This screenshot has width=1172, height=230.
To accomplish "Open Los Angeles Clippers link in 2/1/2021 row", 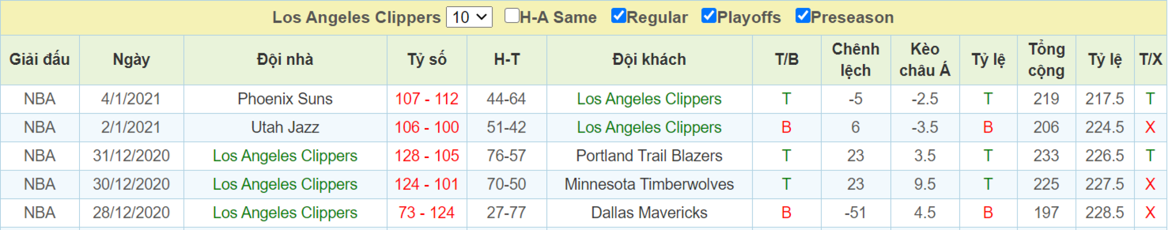I will (649, 127).
